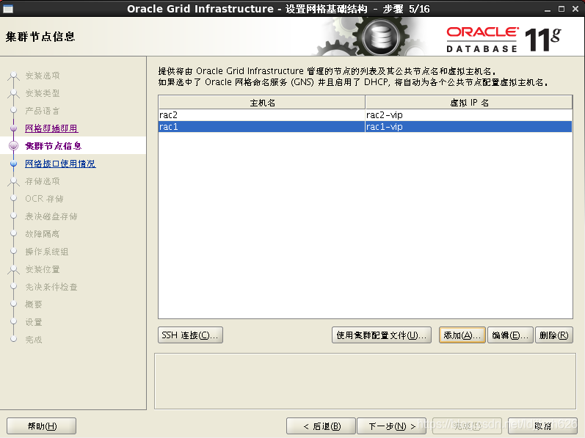Select the 集群节点信息 step in sidebar

54,146
